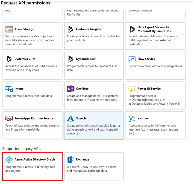Open the OneNote title
Viewport: 194px width, 184px height.
(82, 89)
